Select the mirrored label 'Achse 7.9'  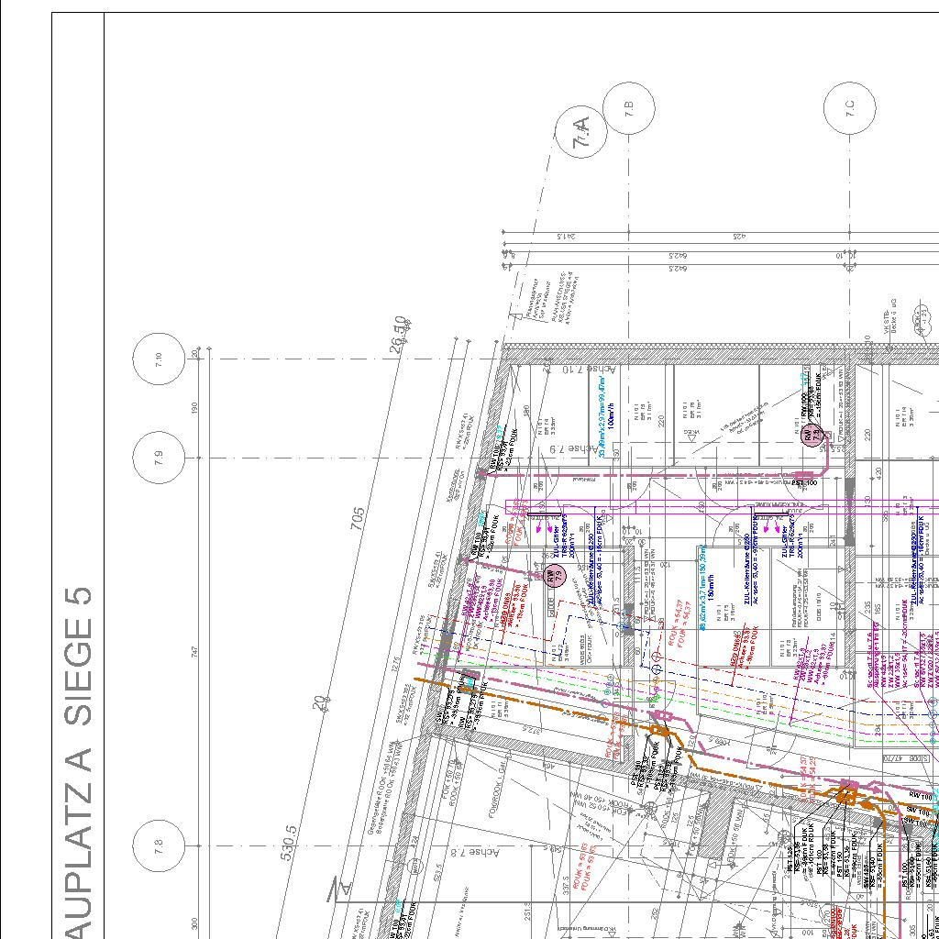tap(574, 448)
